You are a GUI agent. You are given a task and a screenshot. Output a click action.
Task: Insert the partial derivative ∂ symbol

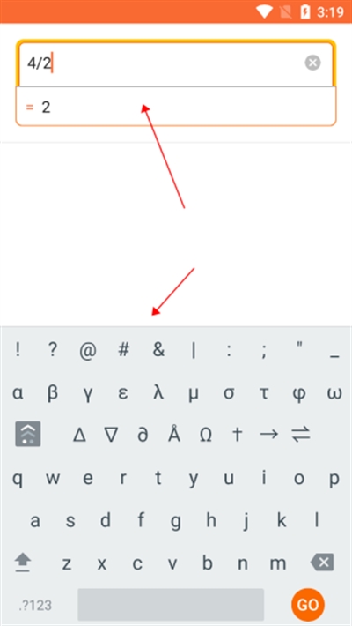click(x=143, y=435)
